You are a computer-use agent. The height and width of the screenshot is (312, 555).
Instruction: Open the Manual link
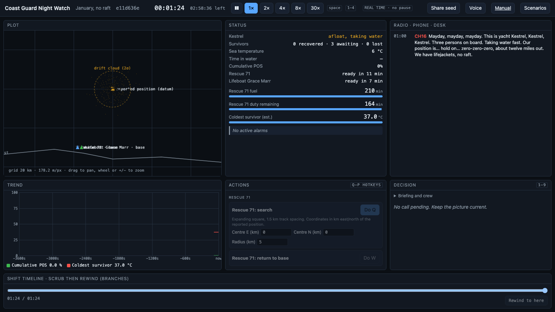(503, 8)
